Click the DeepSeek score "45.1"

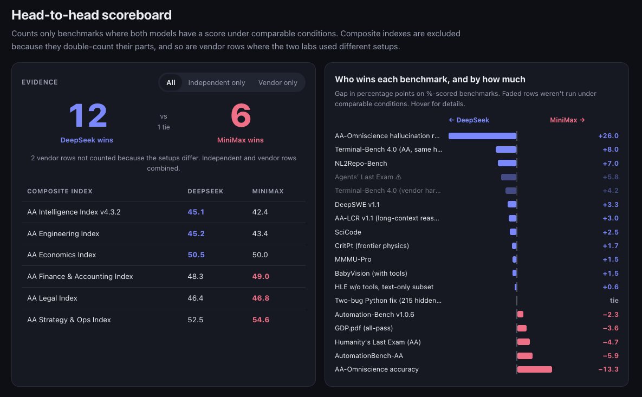pyautogui.click(x=196, y=212)
